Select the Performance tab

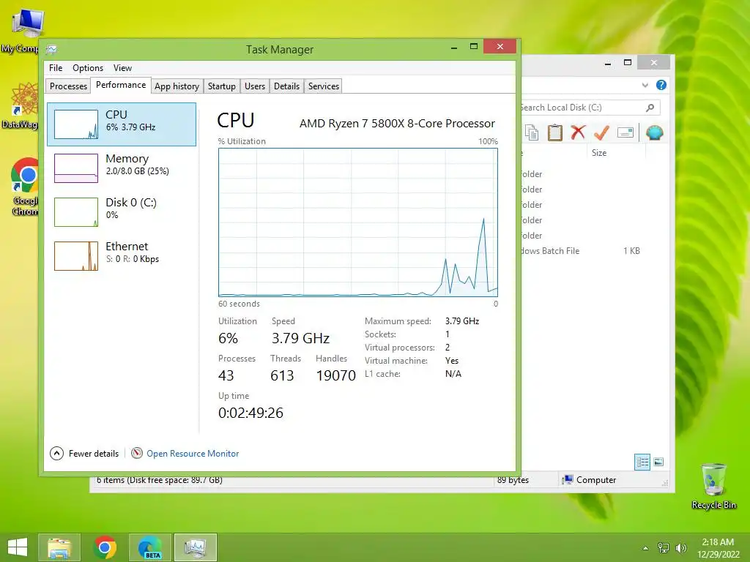[121, 85]
